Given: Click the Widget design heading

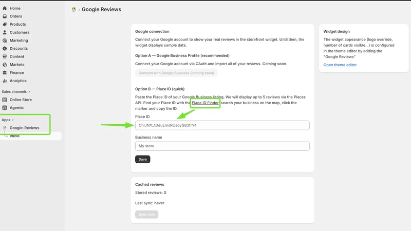Looking at the screenshot, I should coord(337,31).
